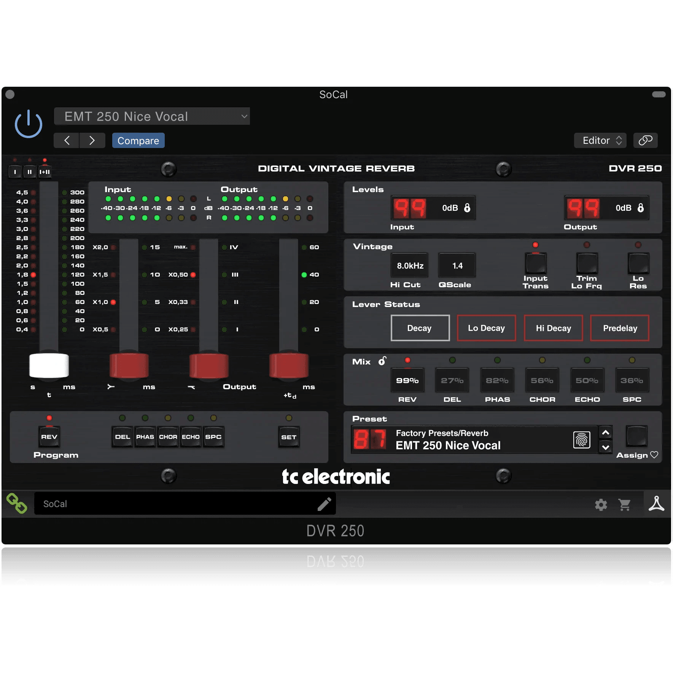This screenshot has width=673, height=673.
Task: Switch lever status to Predelay
Action: tap(619, 328)
